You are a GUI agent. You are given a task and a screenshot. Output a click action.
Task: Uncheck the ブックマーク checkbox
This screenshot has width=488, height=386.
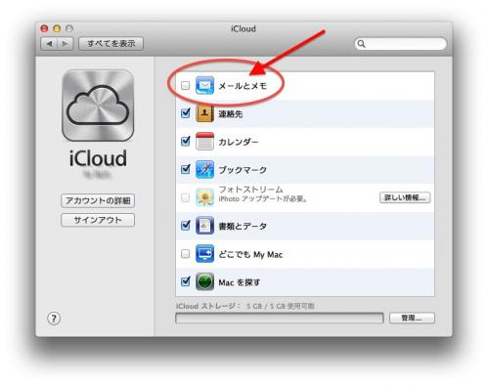pos(186,169)
